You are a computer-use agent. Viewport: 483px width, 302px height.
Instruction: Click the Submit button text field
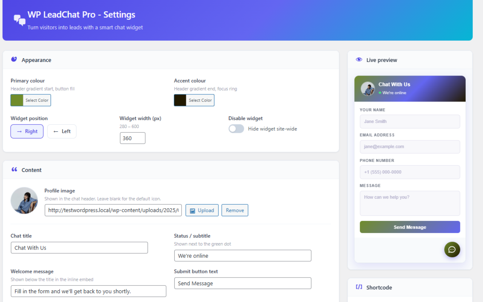(243, 283)
